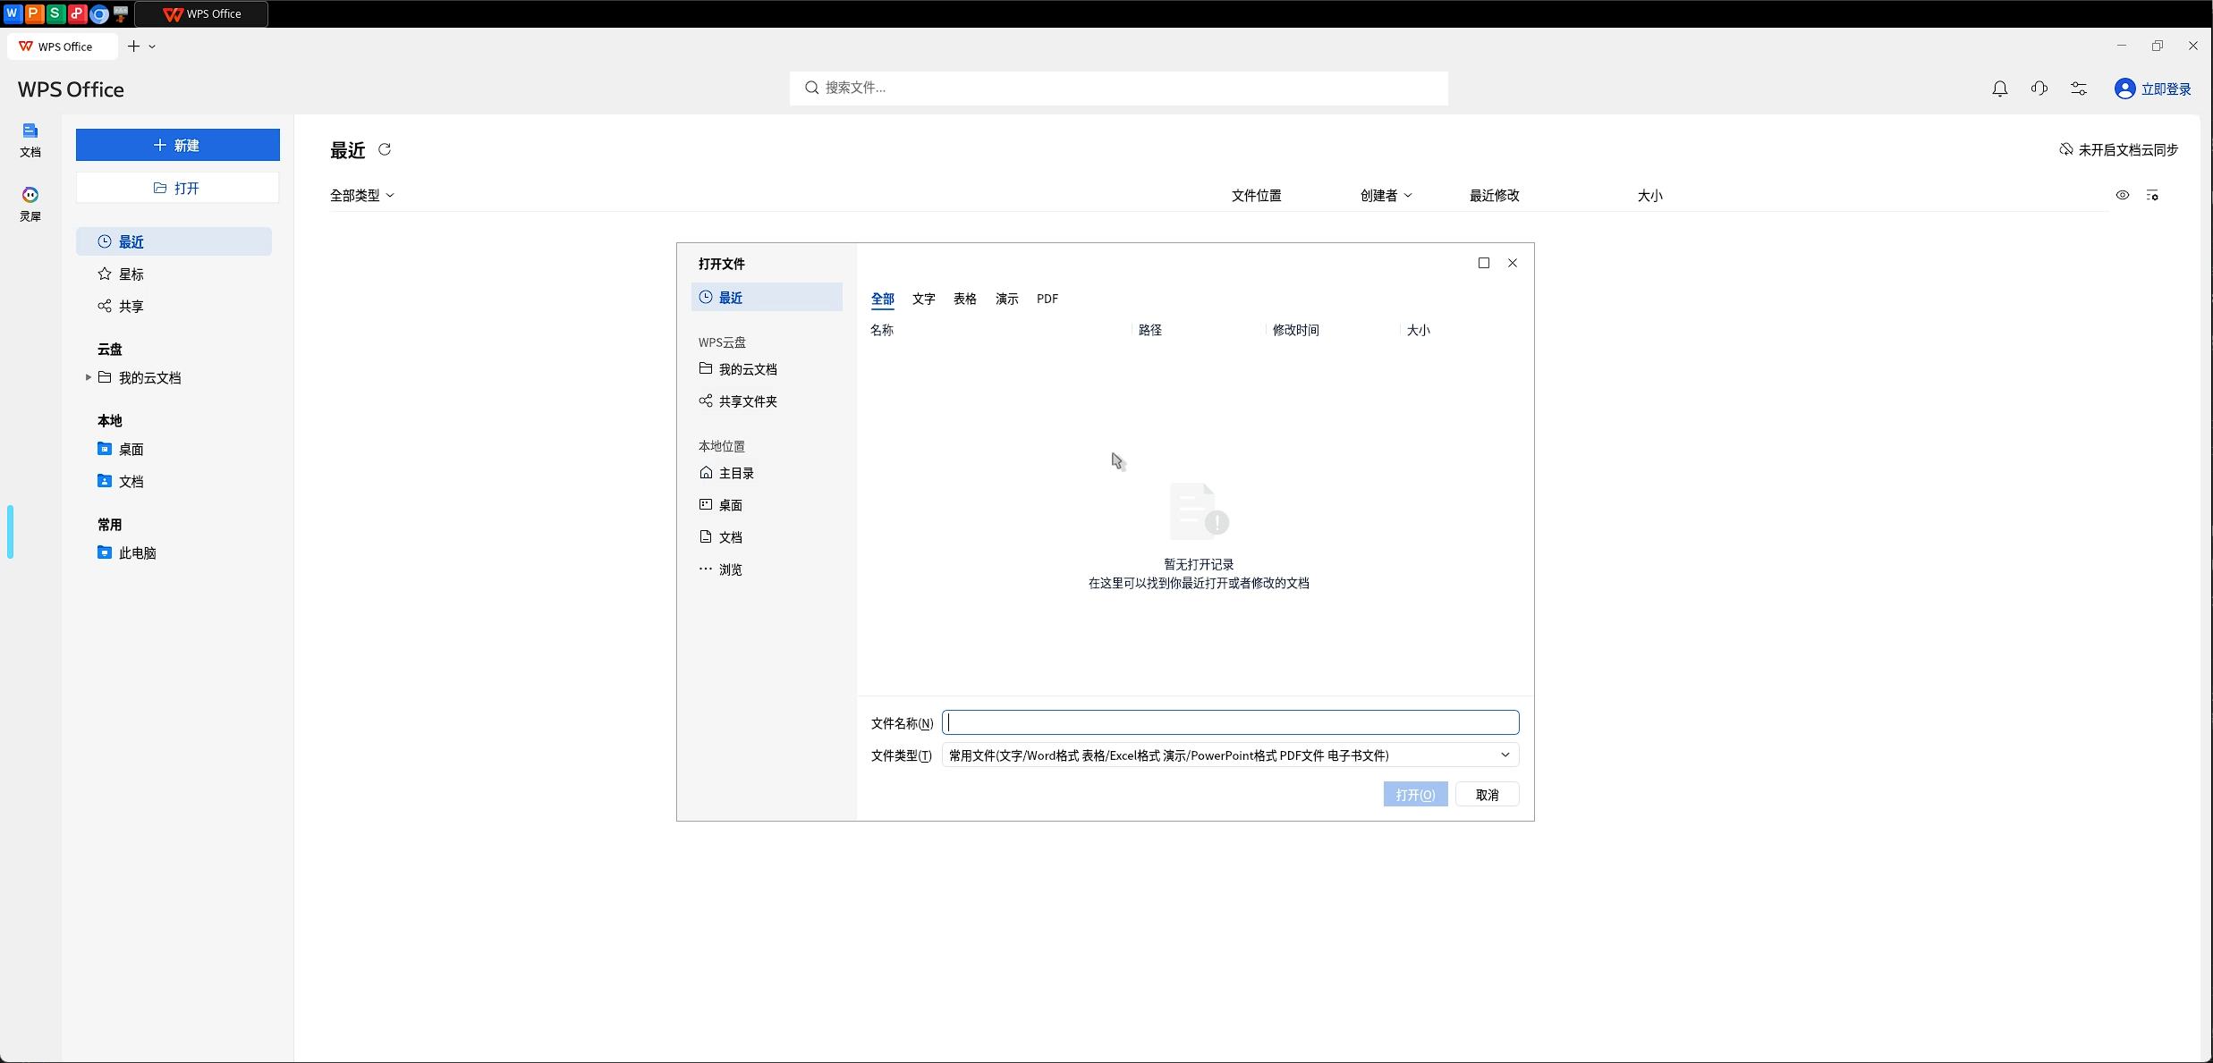Click 未开启文档云同步 cloud sync status

tap(2118, 149)
